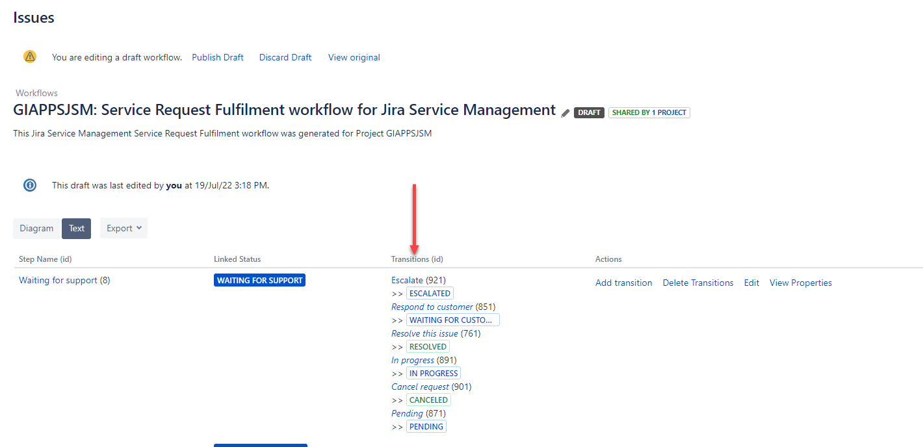
Task: Click the Cancel request transition
Action: point(420,387)
